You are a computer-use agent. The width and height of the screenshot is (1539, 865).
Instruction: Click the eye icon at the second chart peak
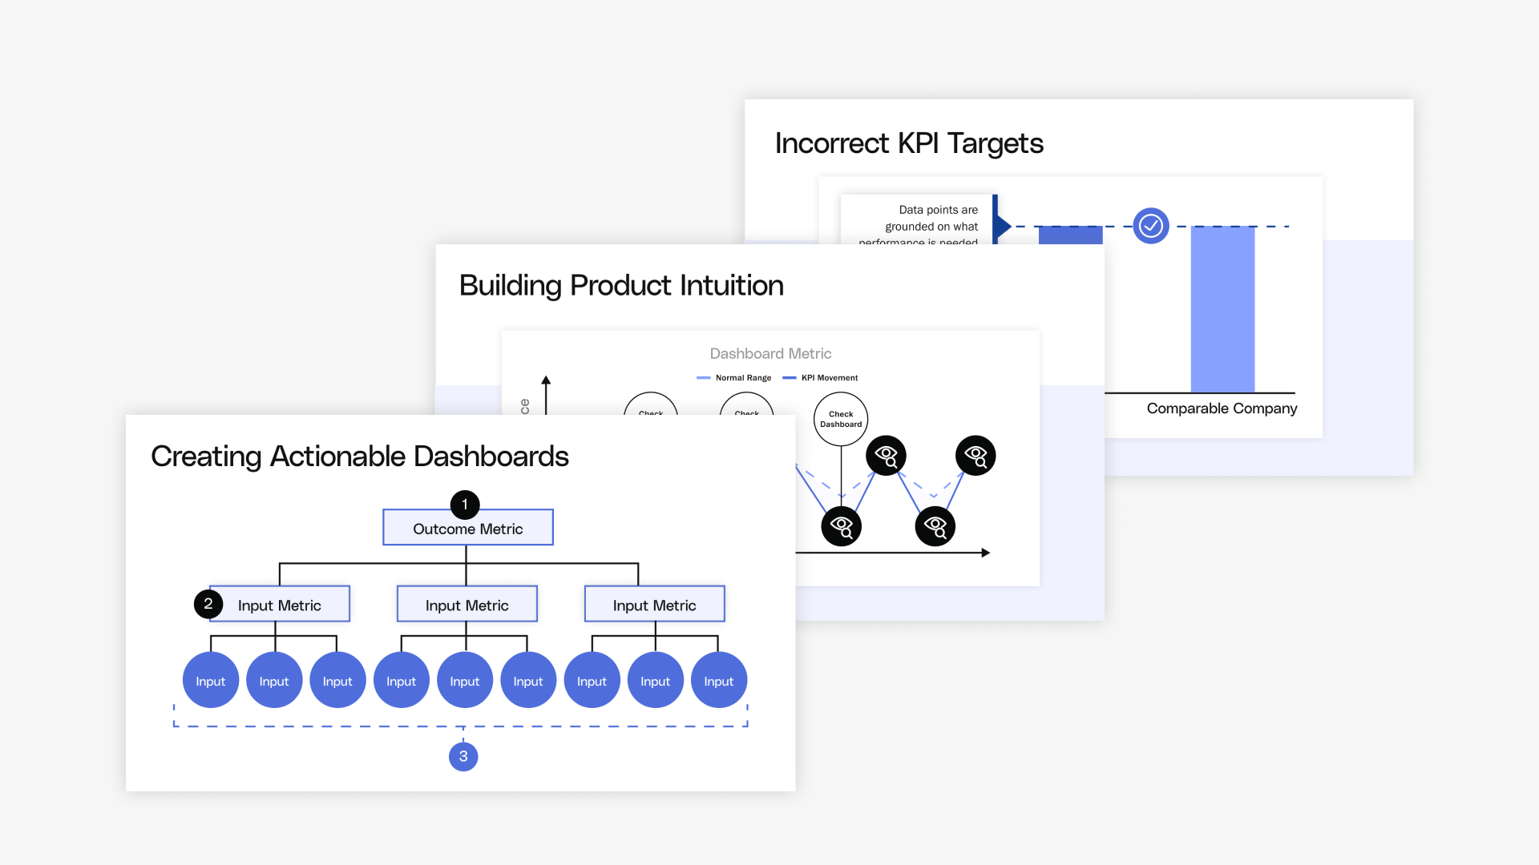[x=975, y=455]
